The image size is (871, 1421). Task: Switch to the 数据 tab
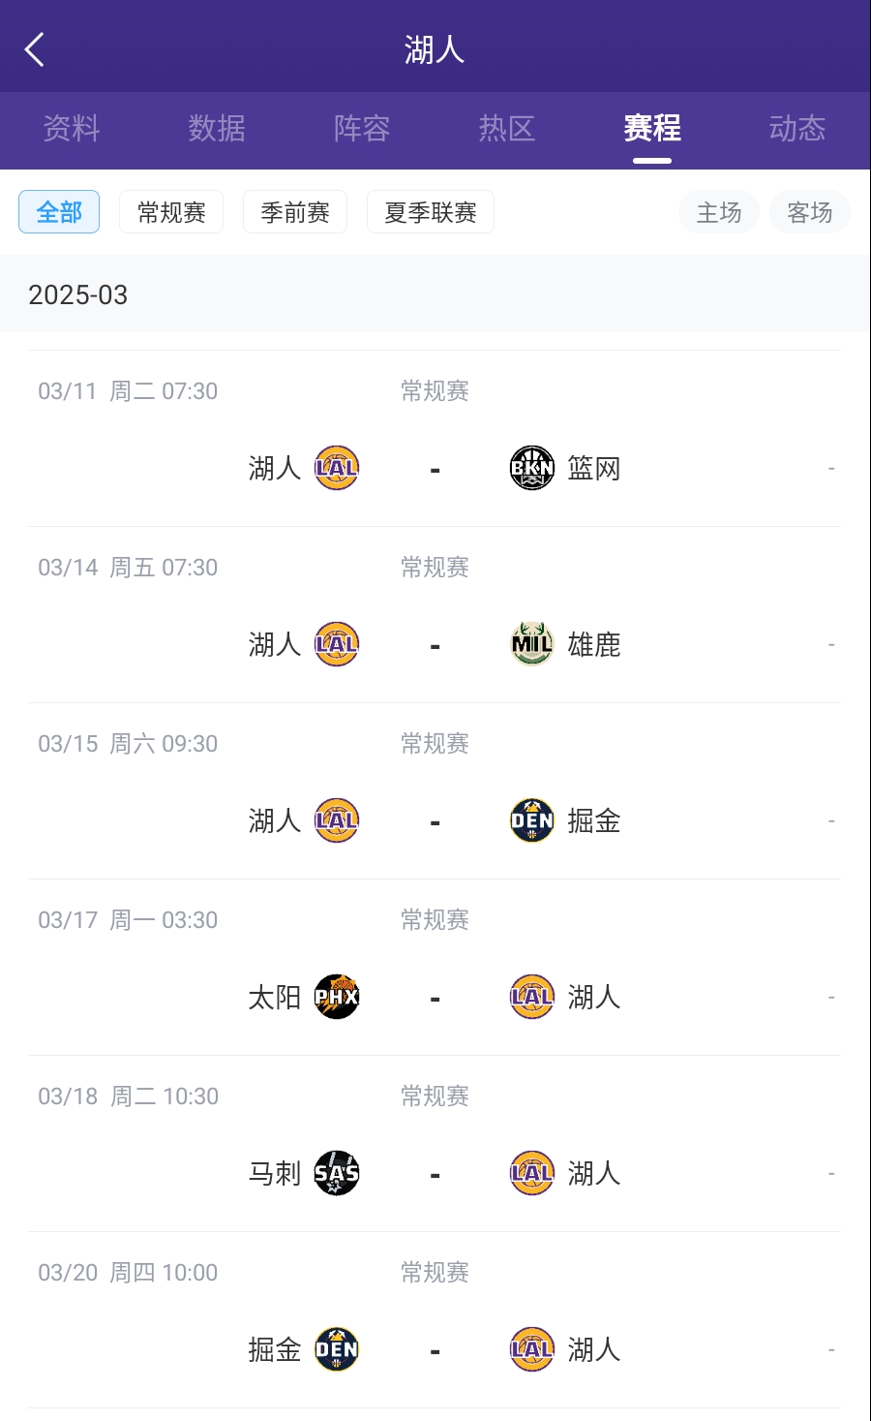tap(217, 129)
